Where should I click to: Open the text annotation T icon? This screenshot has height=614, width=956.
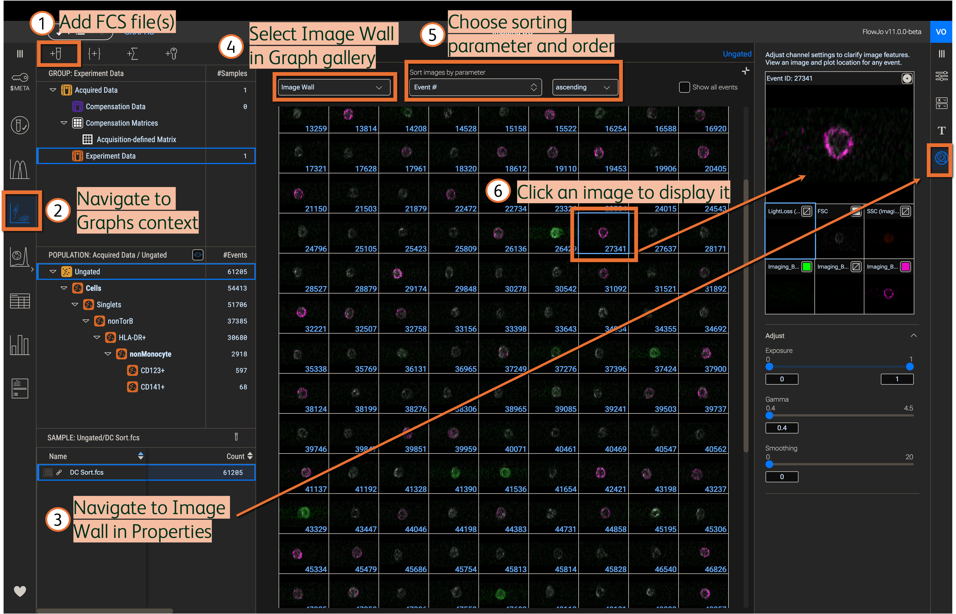click(941, 131)
